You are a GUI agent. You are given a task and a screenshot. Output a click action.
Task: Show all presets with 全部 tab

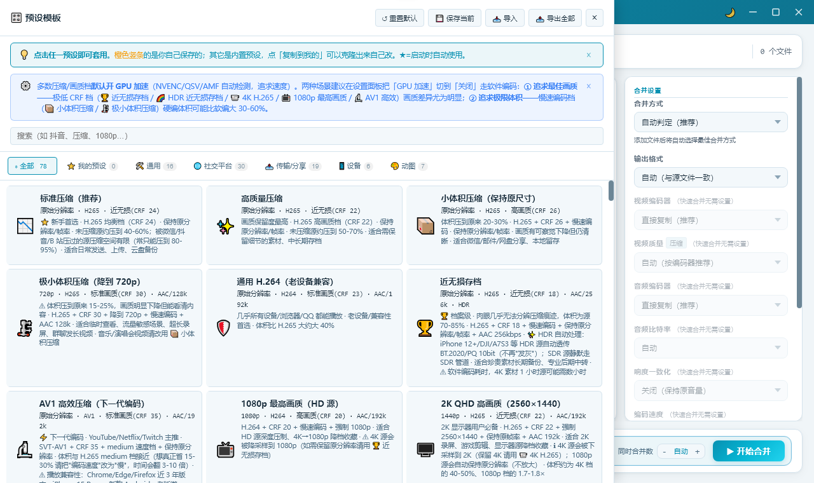[x=32, y=166]
